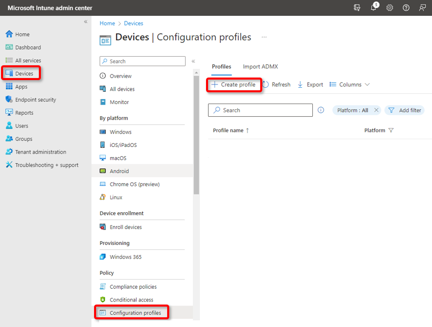
Task: Open the Platform column filter
Action: tap(391, 131)
